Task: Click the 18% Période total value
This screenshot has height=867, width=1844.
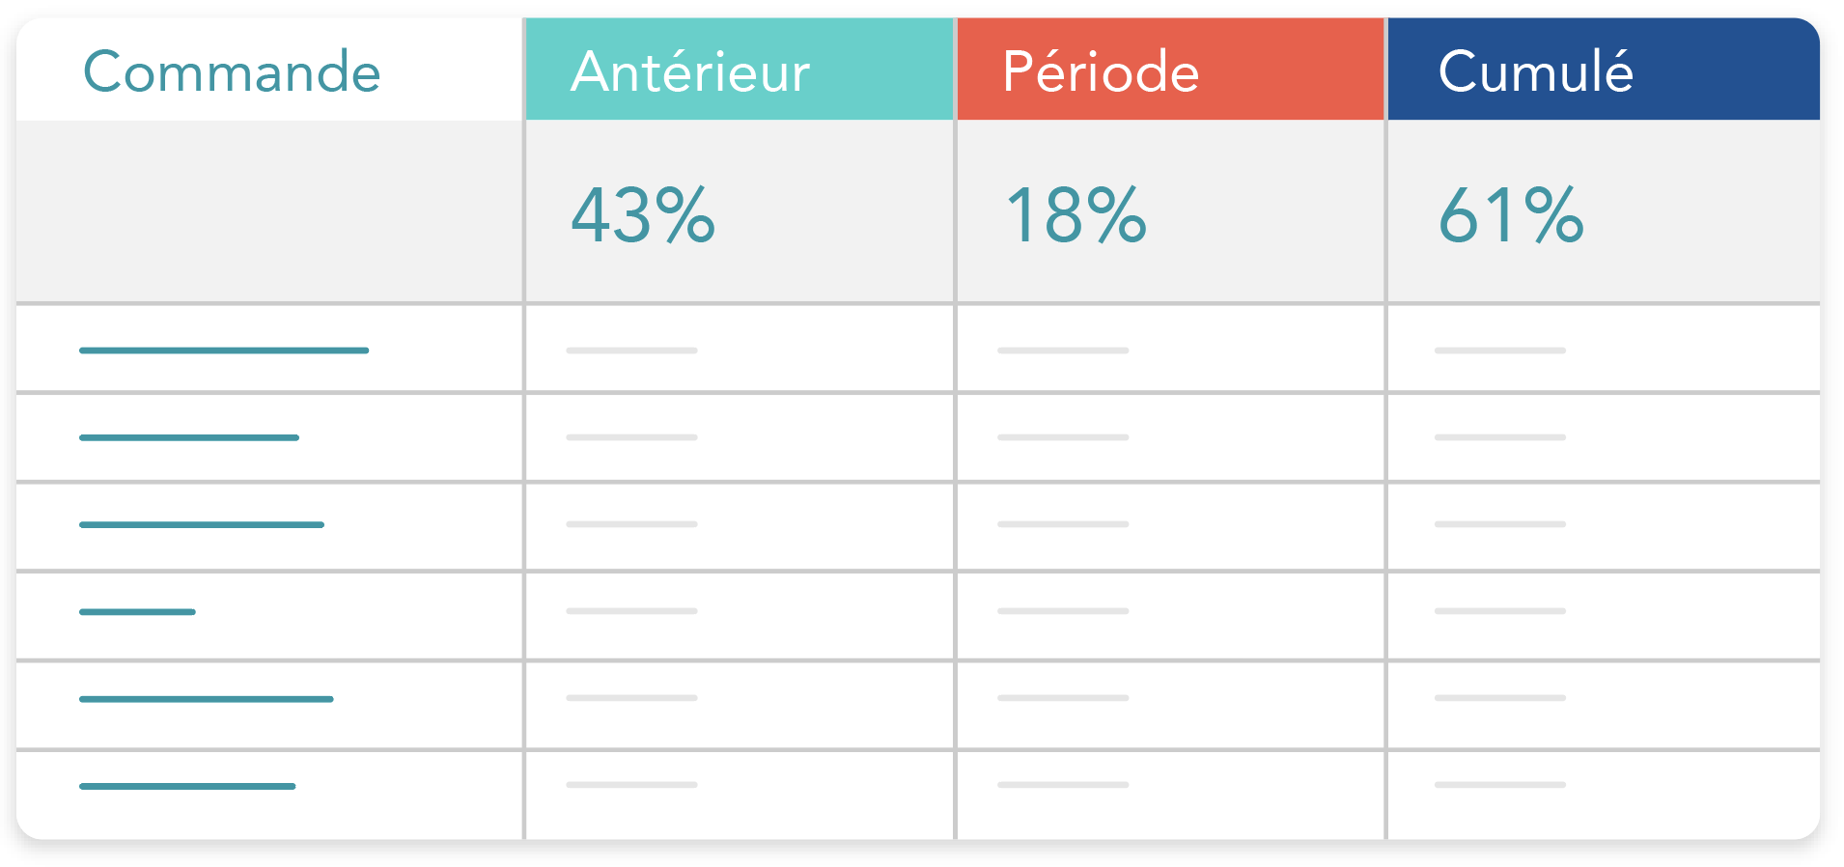Action: tap(1076, 214)
